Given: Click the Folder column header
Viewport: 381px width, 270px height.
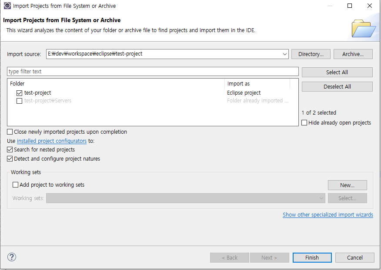Looking at the screenshot, I should tap(116, 84).
